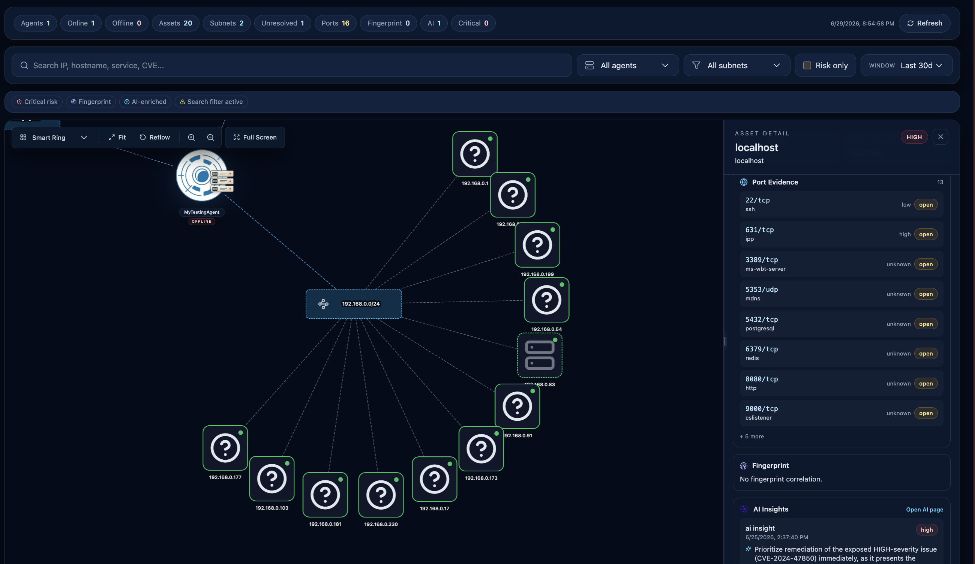Screen dimensions: 975x564
Task: Open the Window Last 30d dropdown
Action: click(x=906, y=65)
